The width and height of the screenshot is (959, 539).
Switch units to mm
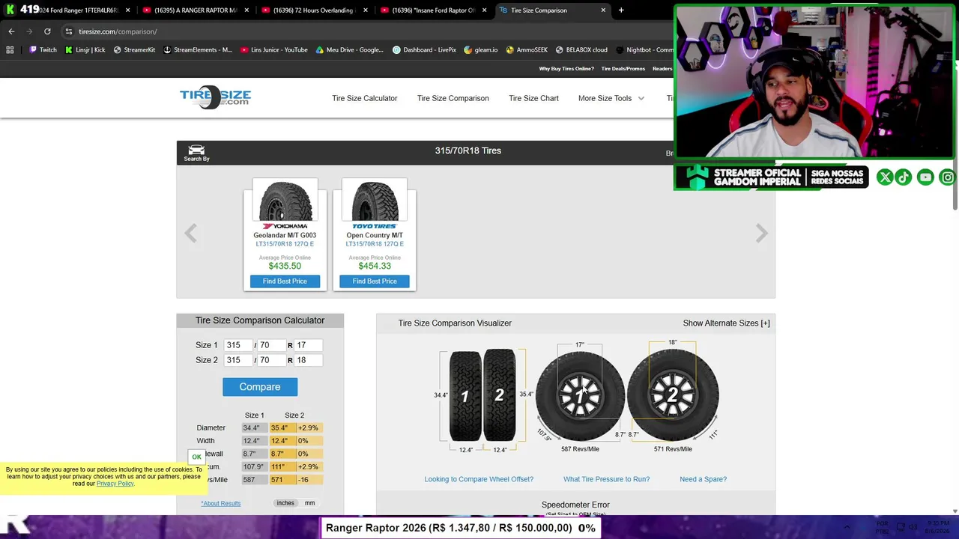[x=309, y=503]
